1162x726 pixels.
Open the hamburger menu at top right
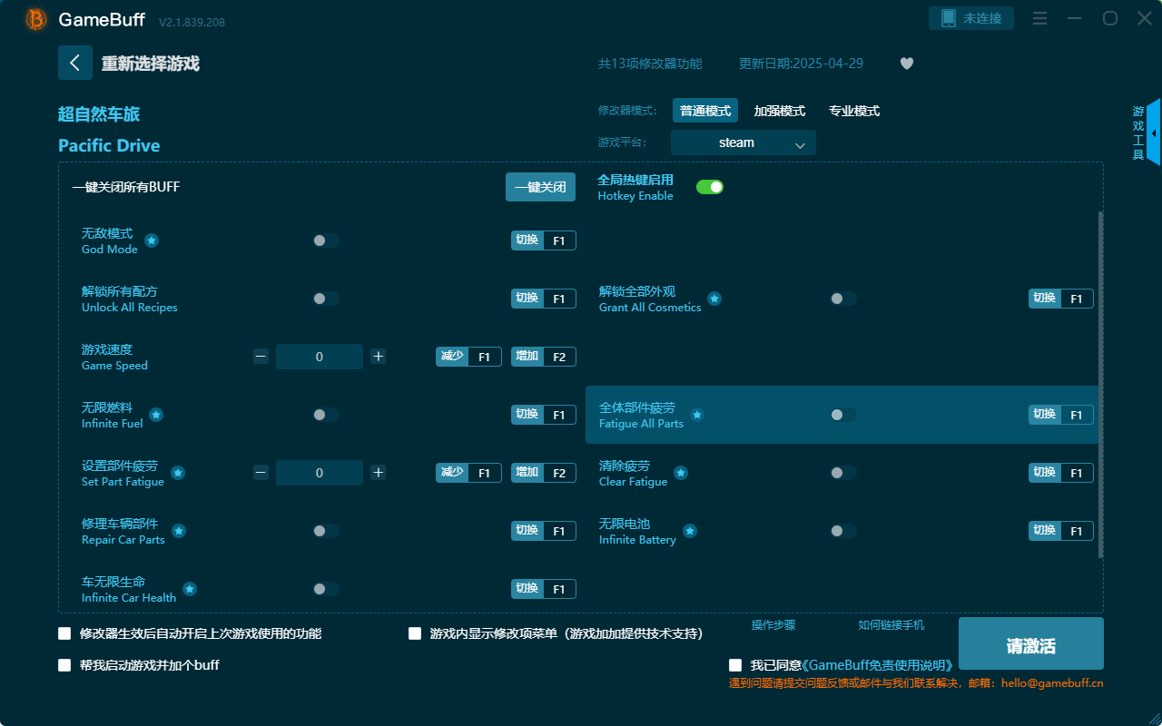point(1039,18)
